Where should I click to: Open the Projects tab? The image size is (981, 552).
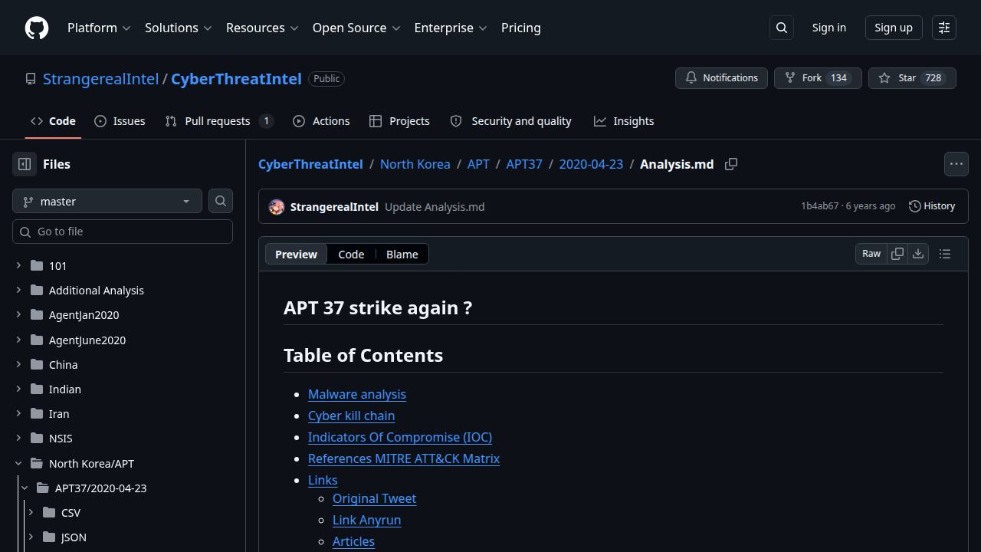pos(399,121)
